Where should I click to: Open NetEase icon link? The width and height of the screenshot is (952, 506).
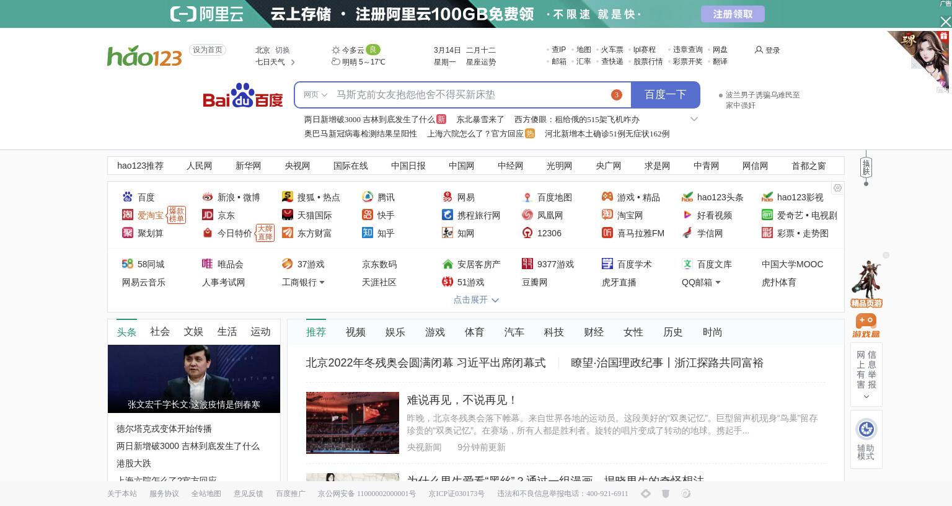[x=447, y=197]
